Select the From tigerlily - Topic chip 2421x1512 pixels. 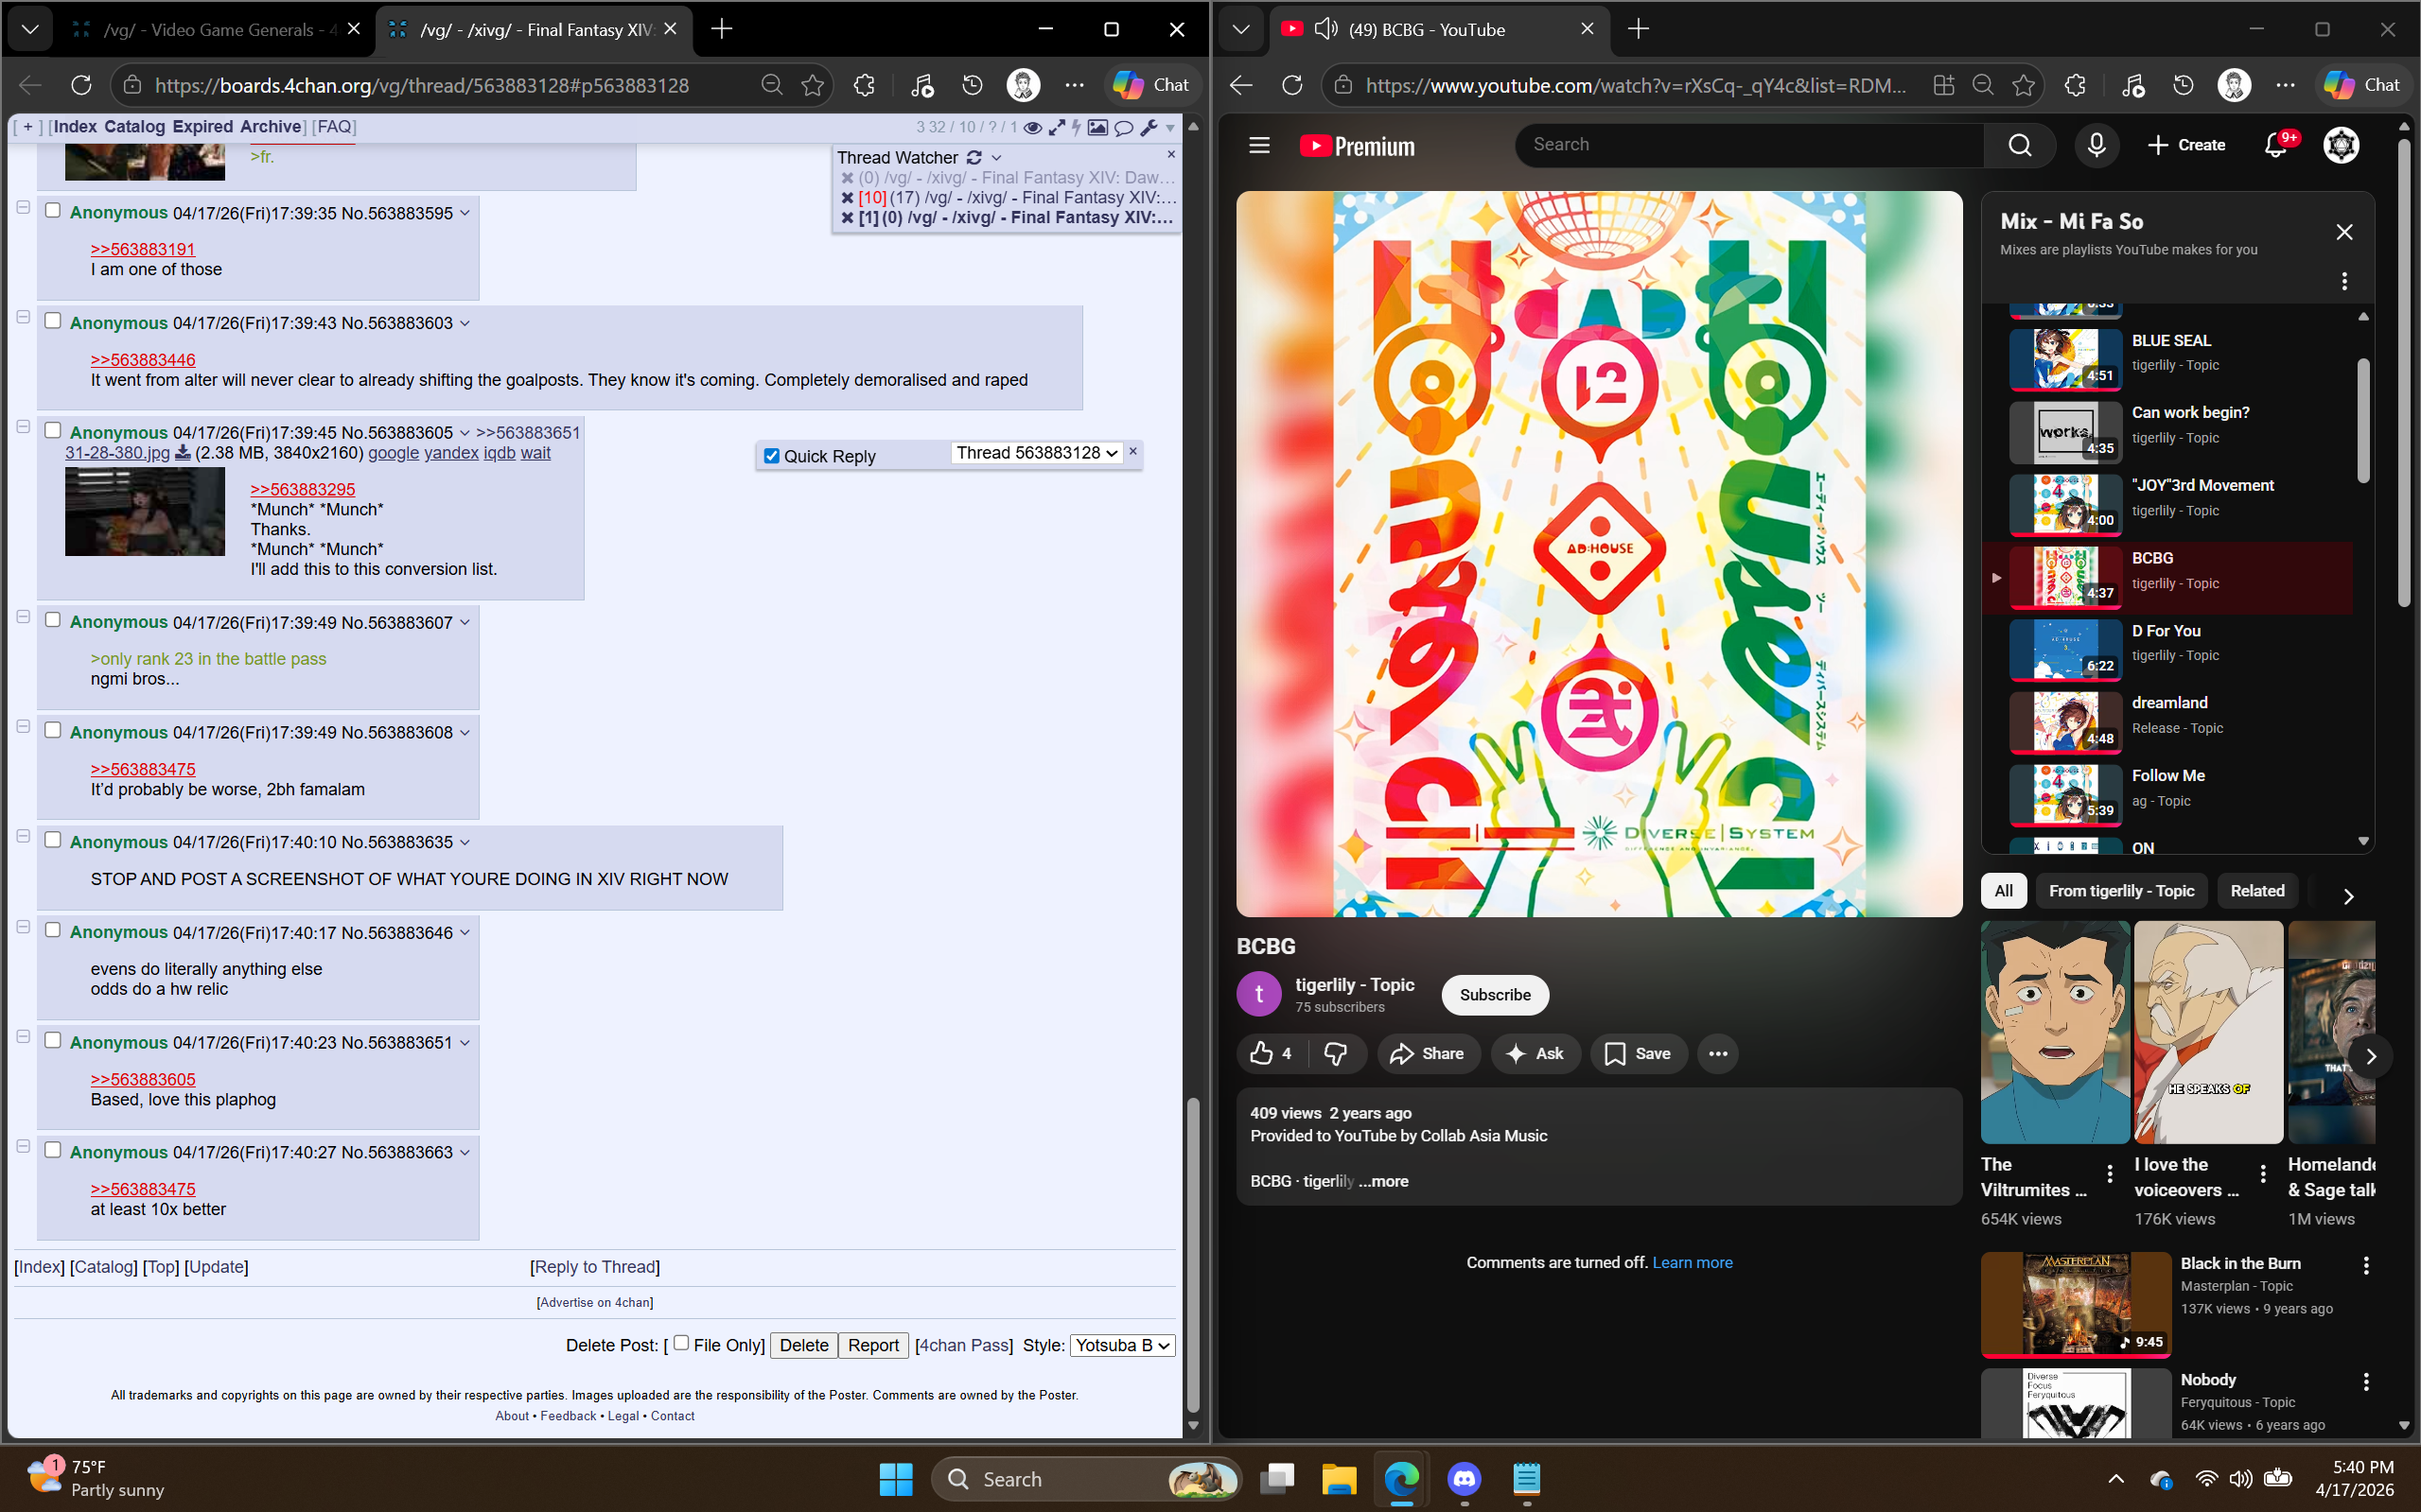2121,891
